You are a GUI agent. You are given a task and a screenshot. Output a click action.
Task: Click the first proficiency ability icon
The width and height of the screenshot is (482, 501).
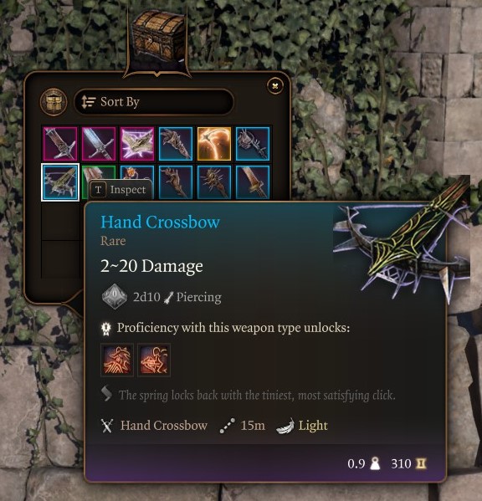(117, 360)
